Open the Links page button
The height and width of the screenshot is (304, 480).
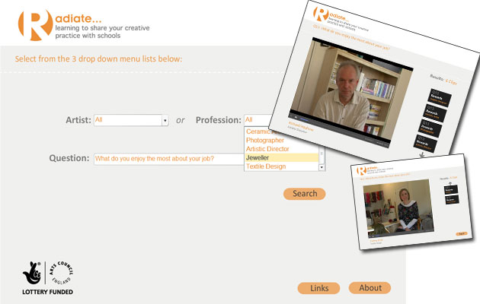point(318,288)
